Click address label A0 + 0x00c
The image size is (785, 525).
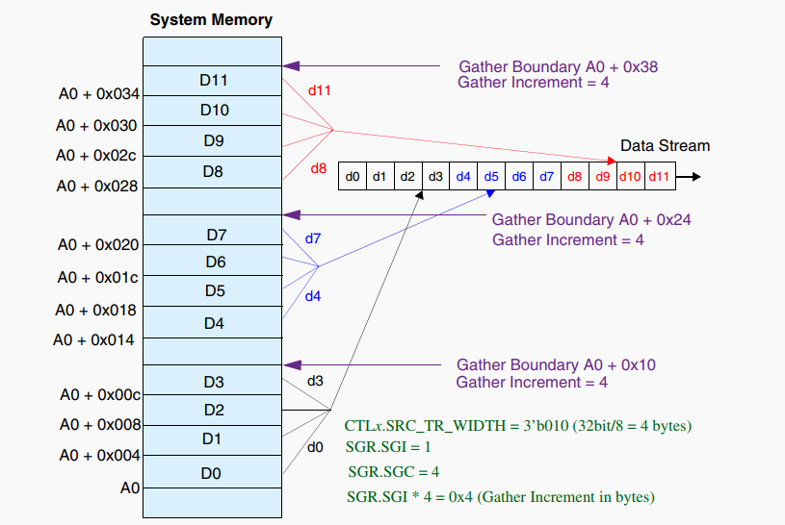pyautogui.click(x=100, y=395)
